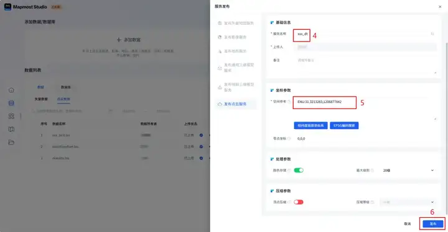448x232 pixels.
Task: Open the filter dropdown next to the data search box
Action: click(110, 111)
